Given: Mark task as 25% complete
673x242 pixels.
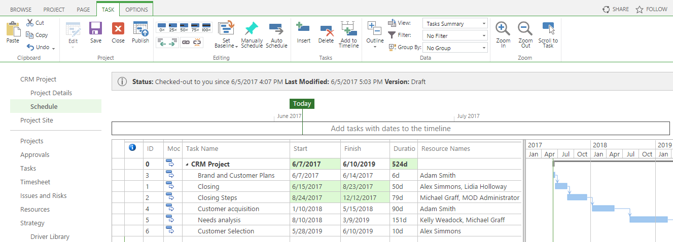Looking at the screenshot, I should [173, 27].
